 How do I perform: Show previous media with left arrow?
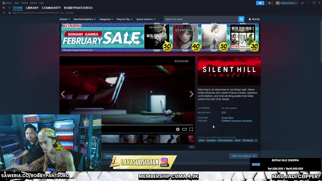63,94
